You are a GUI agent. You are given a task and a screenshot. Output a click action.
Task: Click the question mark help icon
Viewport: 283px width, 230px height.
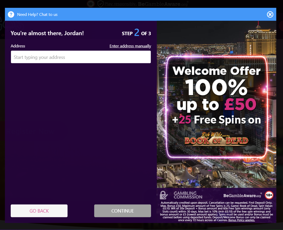pos(11,14)
